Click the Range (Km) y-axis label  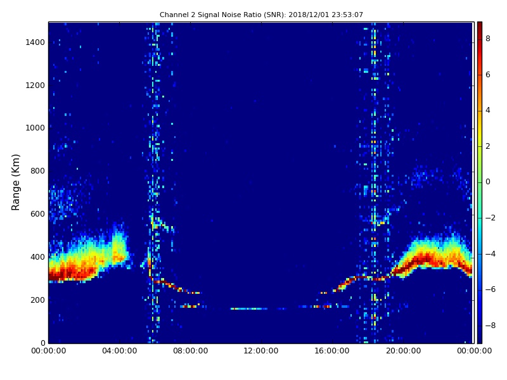tap(16, 182)
